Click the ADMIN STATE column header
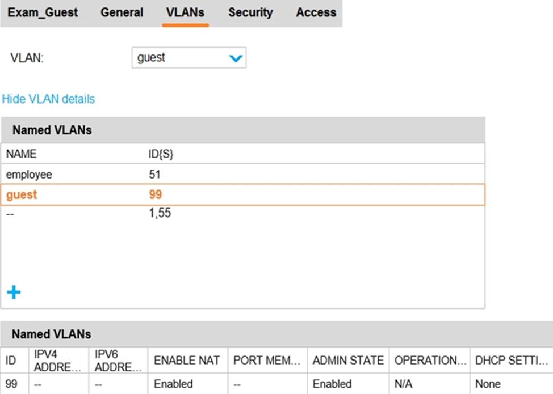 [x=348, y=360]
